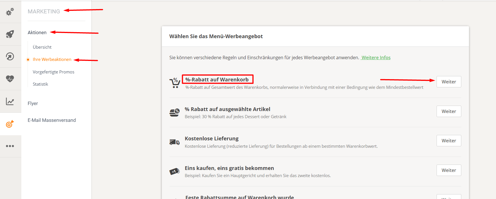
Task: Click Weiter for Kostenlose Lieferung
Action: pos(449,141)
